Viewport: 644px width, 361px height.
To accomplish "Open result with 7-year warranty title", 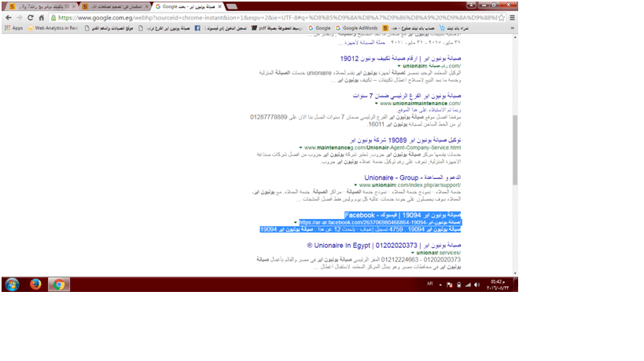I will [407, 96].
